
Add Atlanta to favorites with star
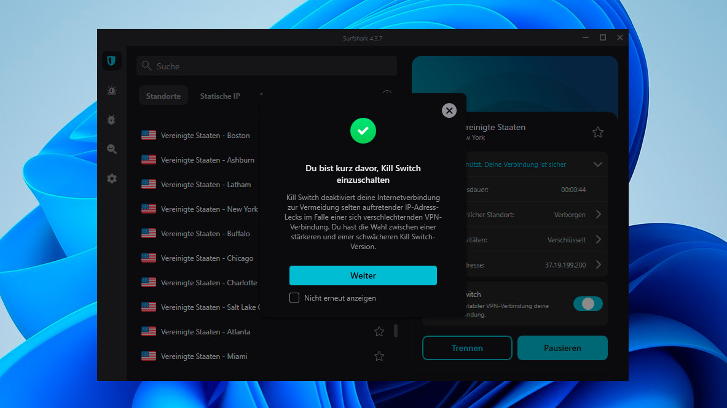379,331
